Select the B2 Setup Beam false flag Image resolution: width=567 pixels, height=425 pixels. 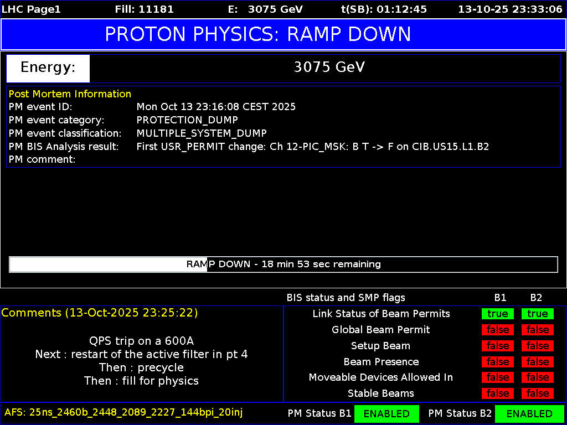click(x=537, y=346)
